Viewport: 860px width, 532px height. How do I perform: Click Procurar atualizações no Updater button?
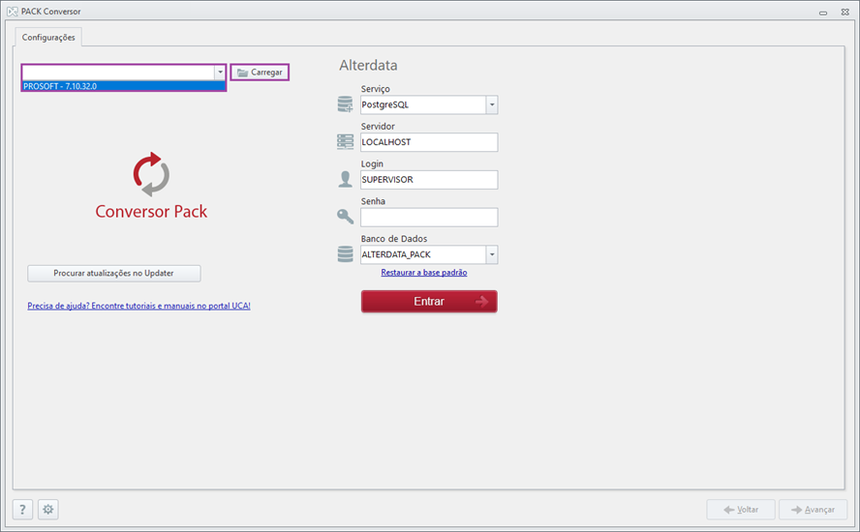click(114, 273)
